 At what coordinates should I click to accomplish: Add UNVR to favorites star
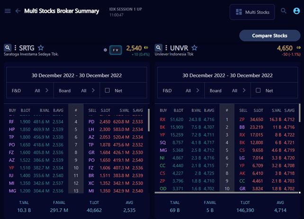[194, 48]
